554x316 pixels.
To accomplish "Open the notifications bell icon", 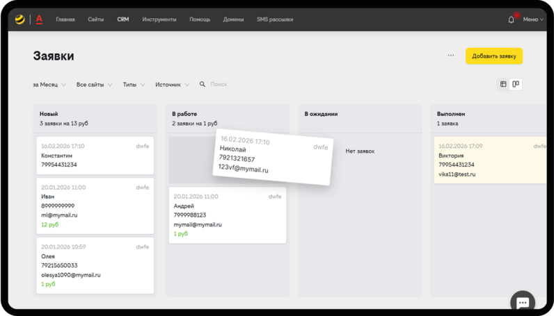I will point(512,19).
